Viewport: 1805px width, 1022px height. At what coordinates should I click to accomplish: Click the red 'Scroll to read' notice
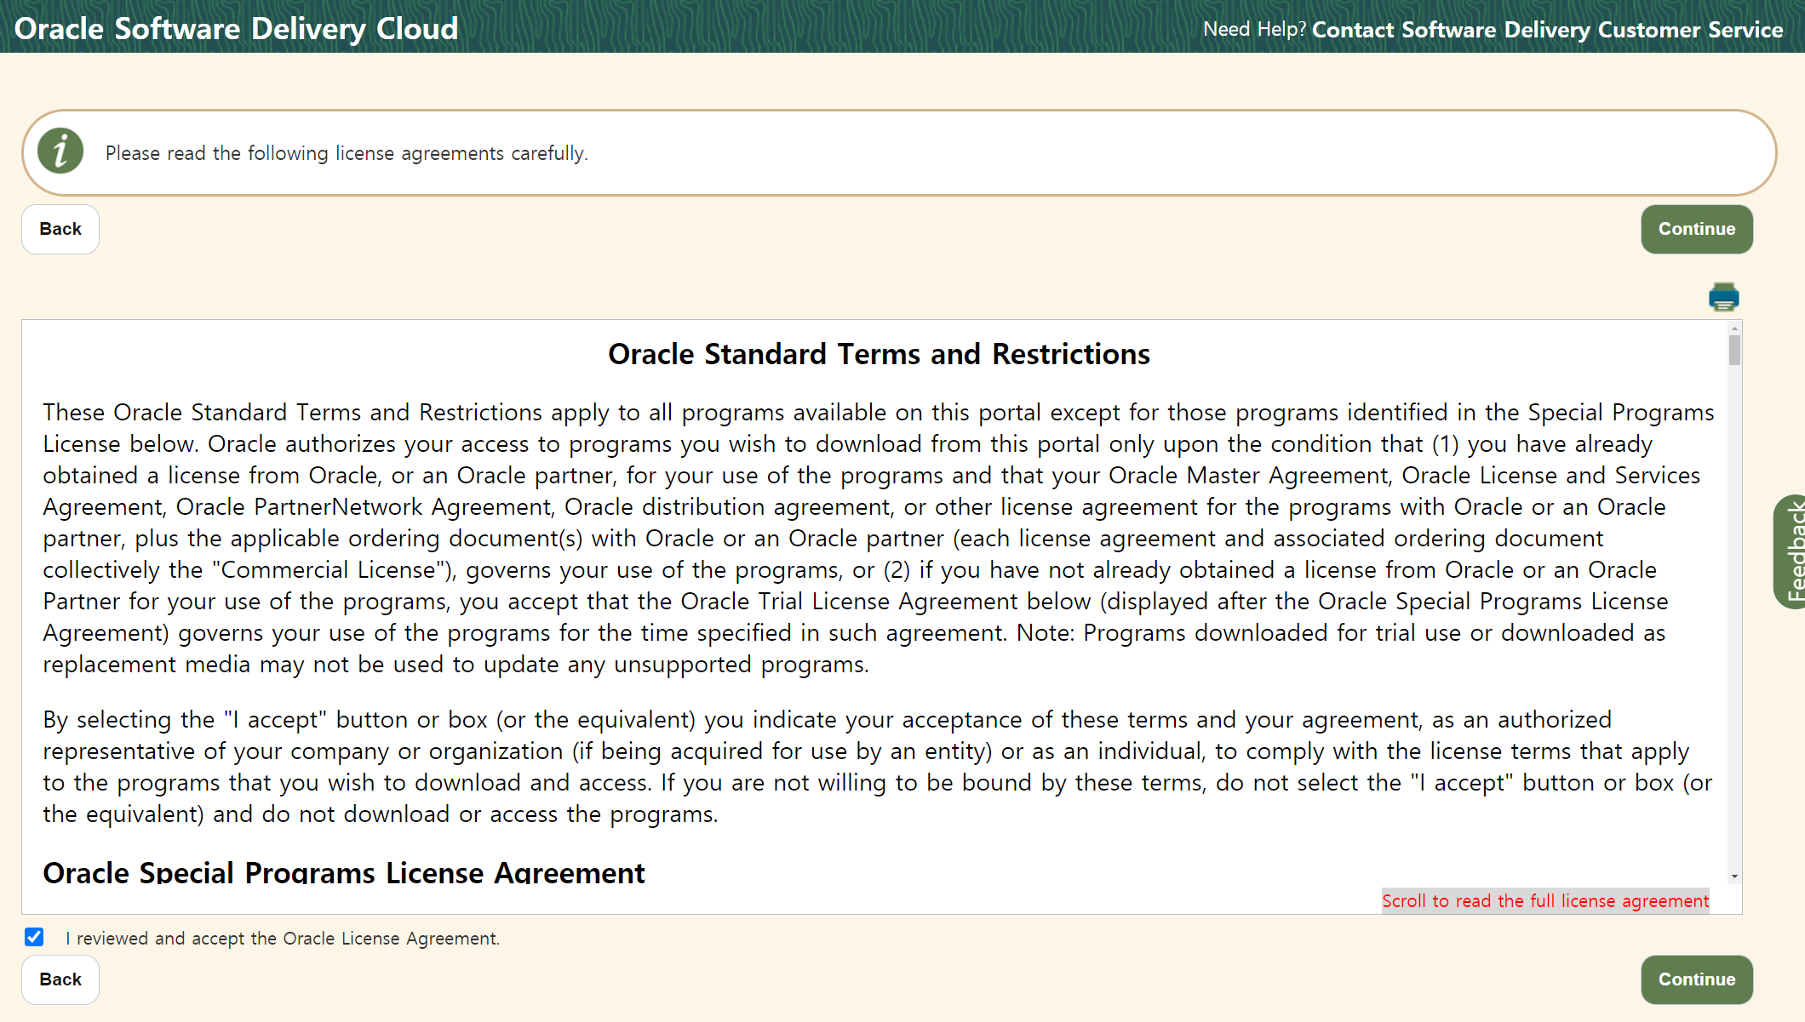pos(1544,900)
